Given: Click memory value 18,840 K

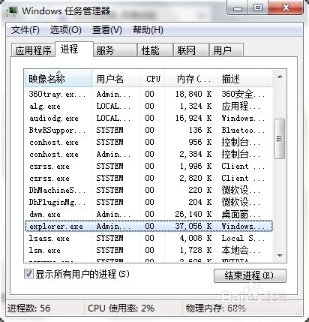Looking at the screenshot, I should pos(193,94).
